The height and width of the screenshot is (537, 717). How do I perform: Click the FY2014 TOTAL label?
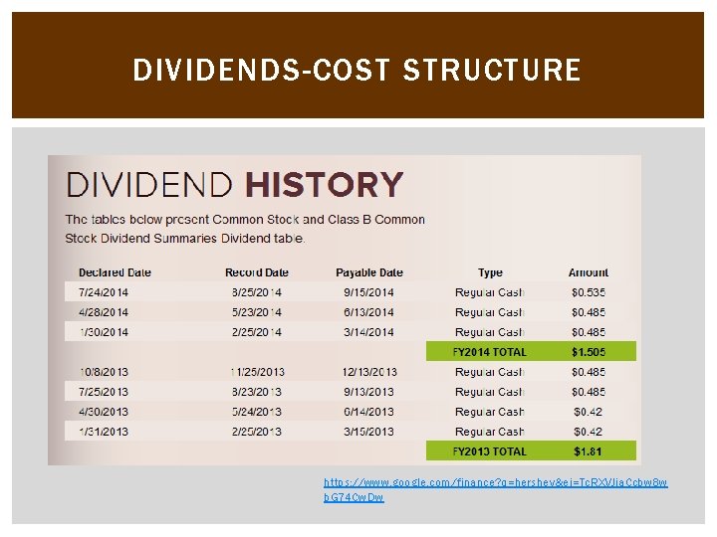[489, 352]
